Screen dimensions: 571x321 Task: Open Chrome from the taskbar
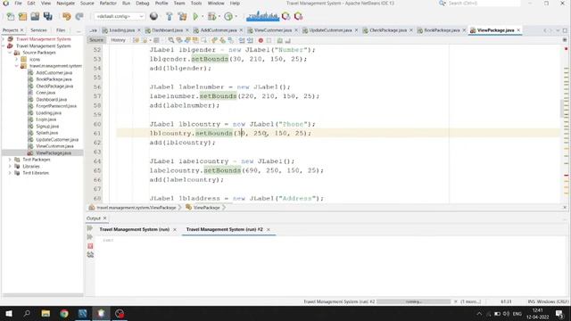[x=64, y=313]
